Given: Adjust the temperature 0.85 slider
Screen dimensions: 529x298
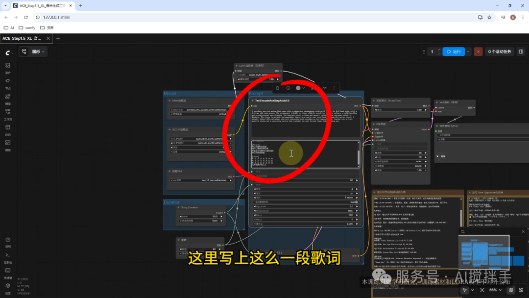Looking at the screenshot, I should [x=306, y=211].
